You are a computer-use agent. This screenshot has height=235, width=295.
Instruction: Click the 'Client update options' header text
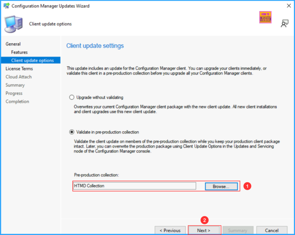tap(50, 24)
